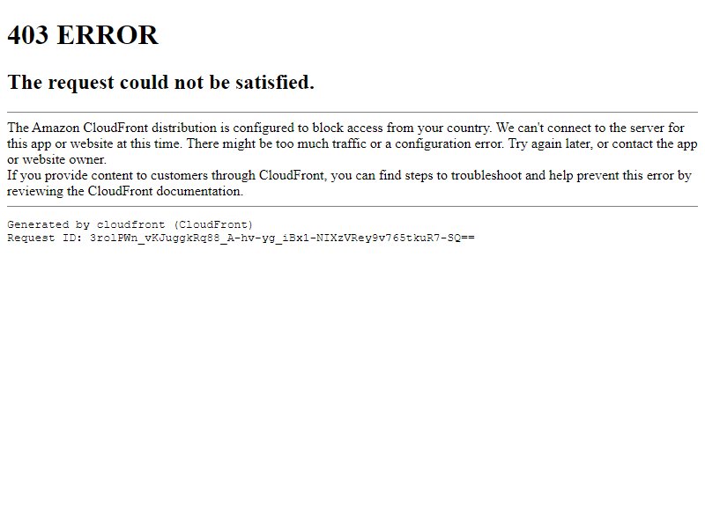Click the line starting "If you provide content"
Viewport: 705px width, 528px height.
[x=349, y=175]
